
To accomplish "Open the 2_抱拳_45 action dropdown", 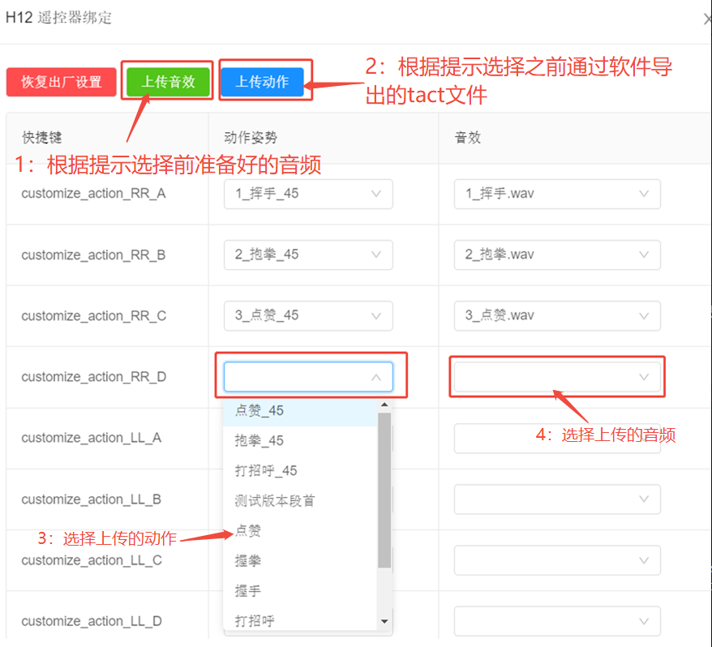I will (308, 255).
